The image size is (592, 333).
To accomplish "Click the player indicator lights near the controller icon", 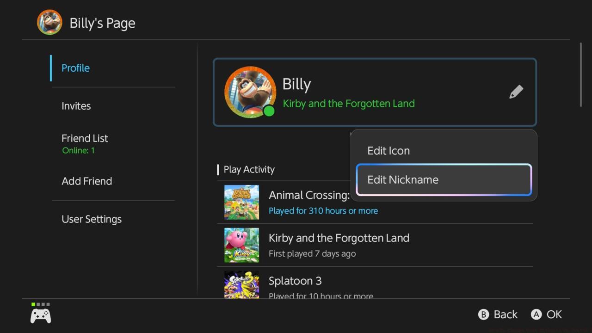I will pos(40,304).
